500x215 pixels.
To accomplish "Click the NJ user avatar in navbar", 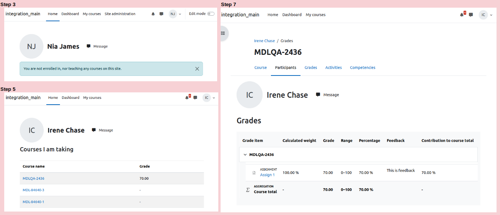I will click(173, 14).
